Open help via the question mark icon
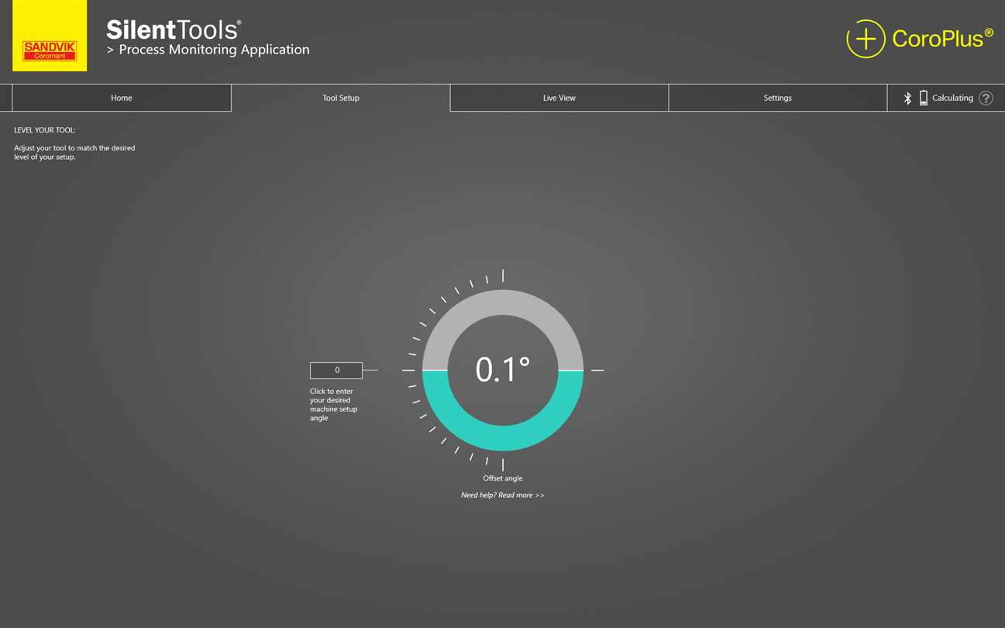Image resolution: width=1005 pixels, height=628 pixels. pyautogui.click(x=986, y=98)
